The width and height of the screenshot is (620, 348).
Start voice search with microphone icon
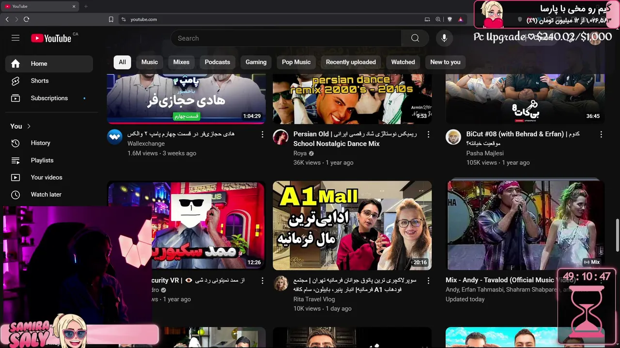pyautogui.click(x=444, y=38)
